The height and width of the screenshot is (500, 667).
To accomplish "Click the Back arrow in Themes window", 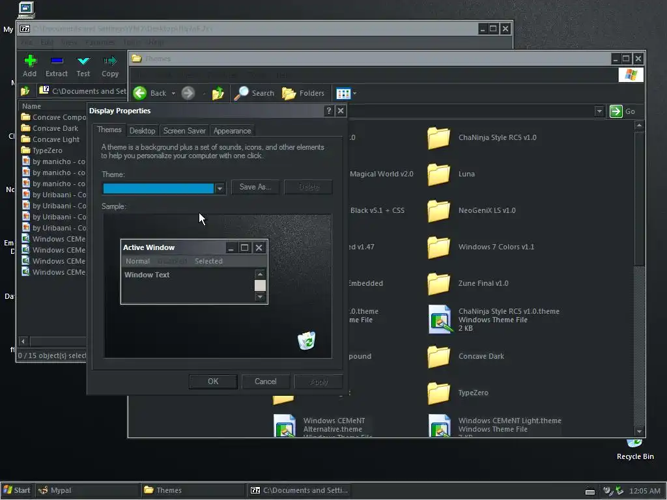I will (140, 92).
